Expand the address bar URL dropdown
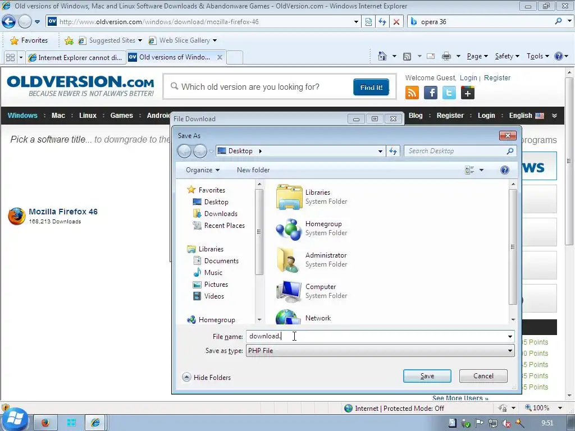 tap(355, 22)
